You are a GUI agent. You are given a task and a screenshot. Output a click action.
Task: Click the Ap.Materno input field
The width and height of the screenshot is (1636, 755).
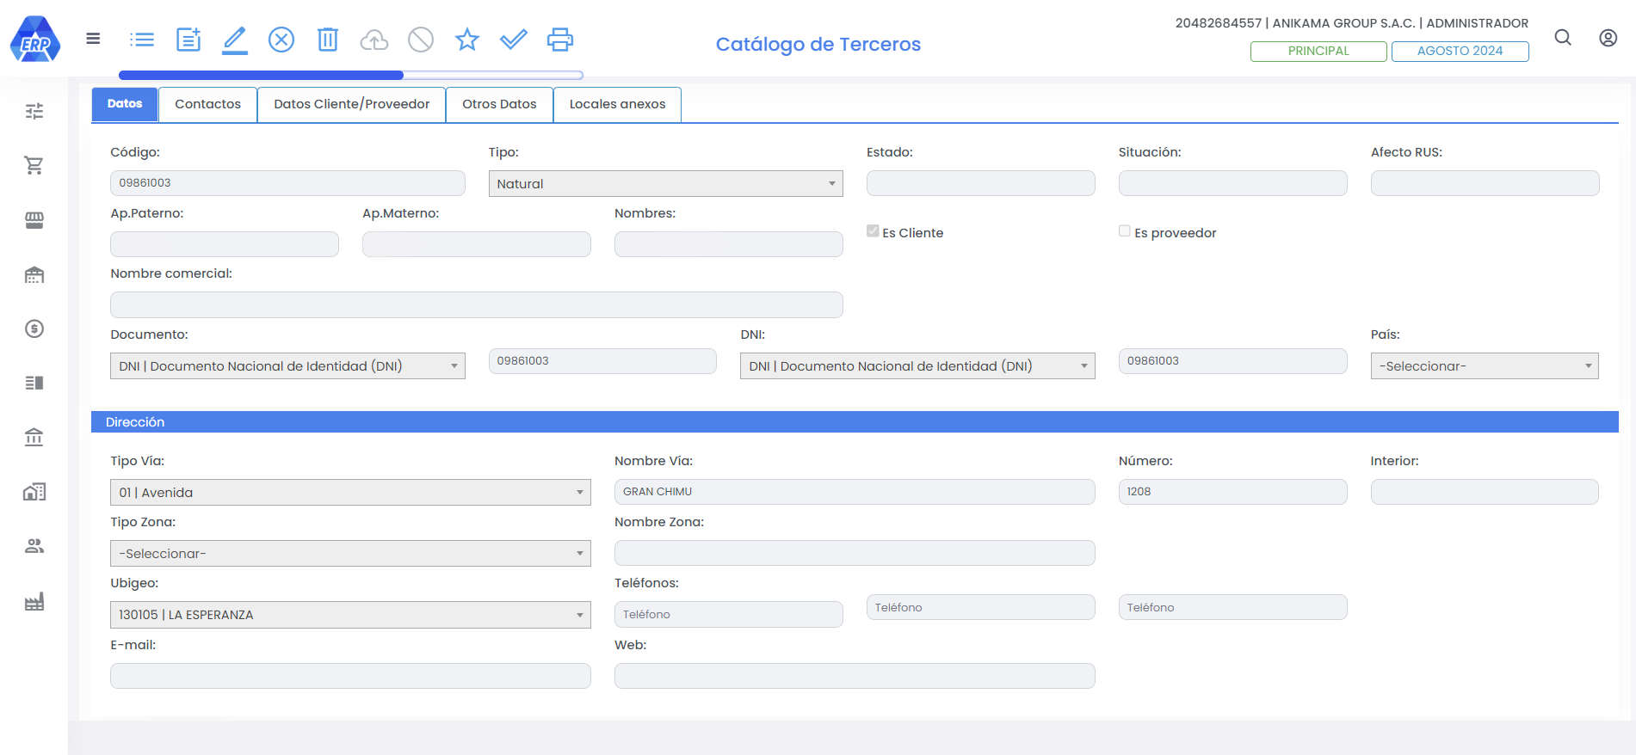pyautogui.click(x=477, y=243)
